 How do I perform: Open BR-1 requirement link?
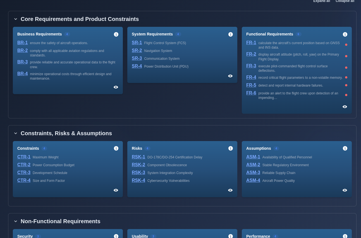pos(23,43)
